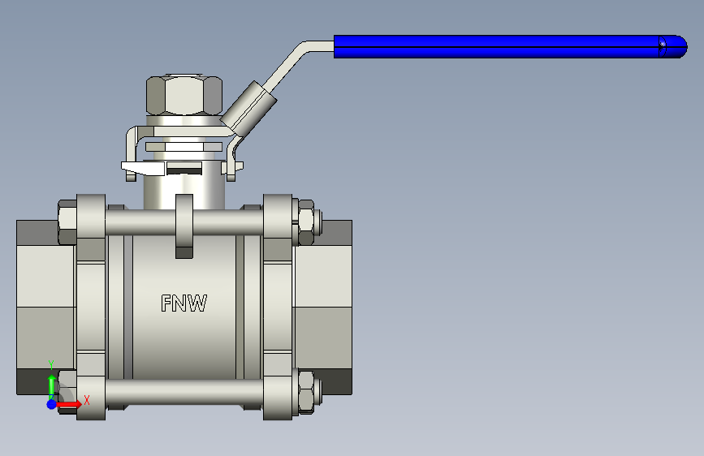Image resolution: width=704 pixels, height=456 pixels.
Task: Click the upper-left tie bolt head
Action: tap(67, 222)
